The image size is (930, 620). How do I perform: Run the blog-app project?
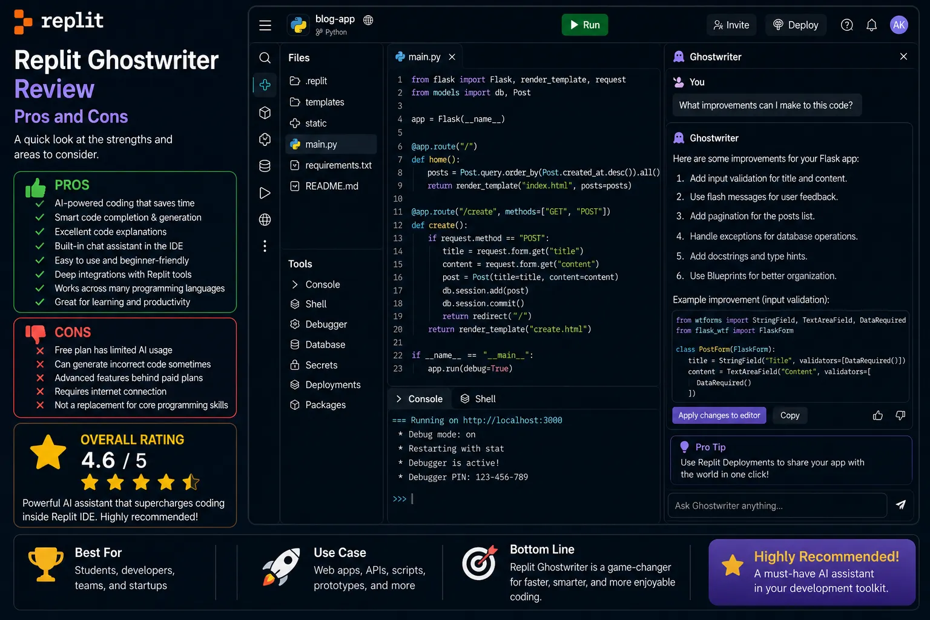(x=585, y=25)
